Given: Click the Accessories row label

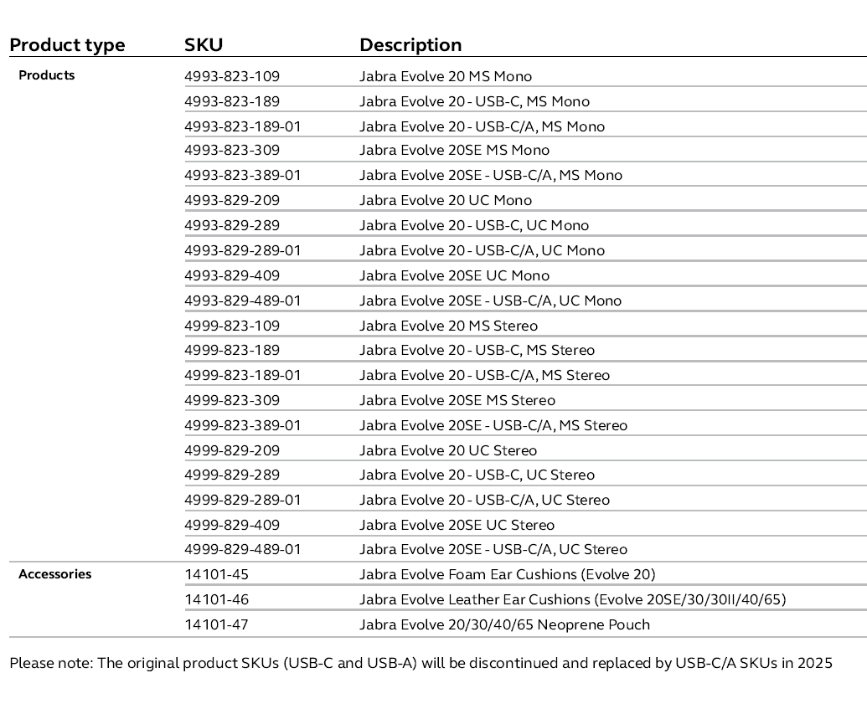Looking at the screenshot, I should (55, 574).
